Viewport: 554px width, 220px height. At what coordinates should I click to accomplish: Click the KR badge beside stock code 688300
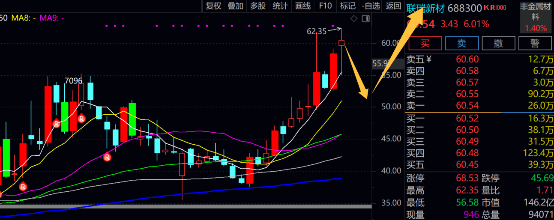495,8
